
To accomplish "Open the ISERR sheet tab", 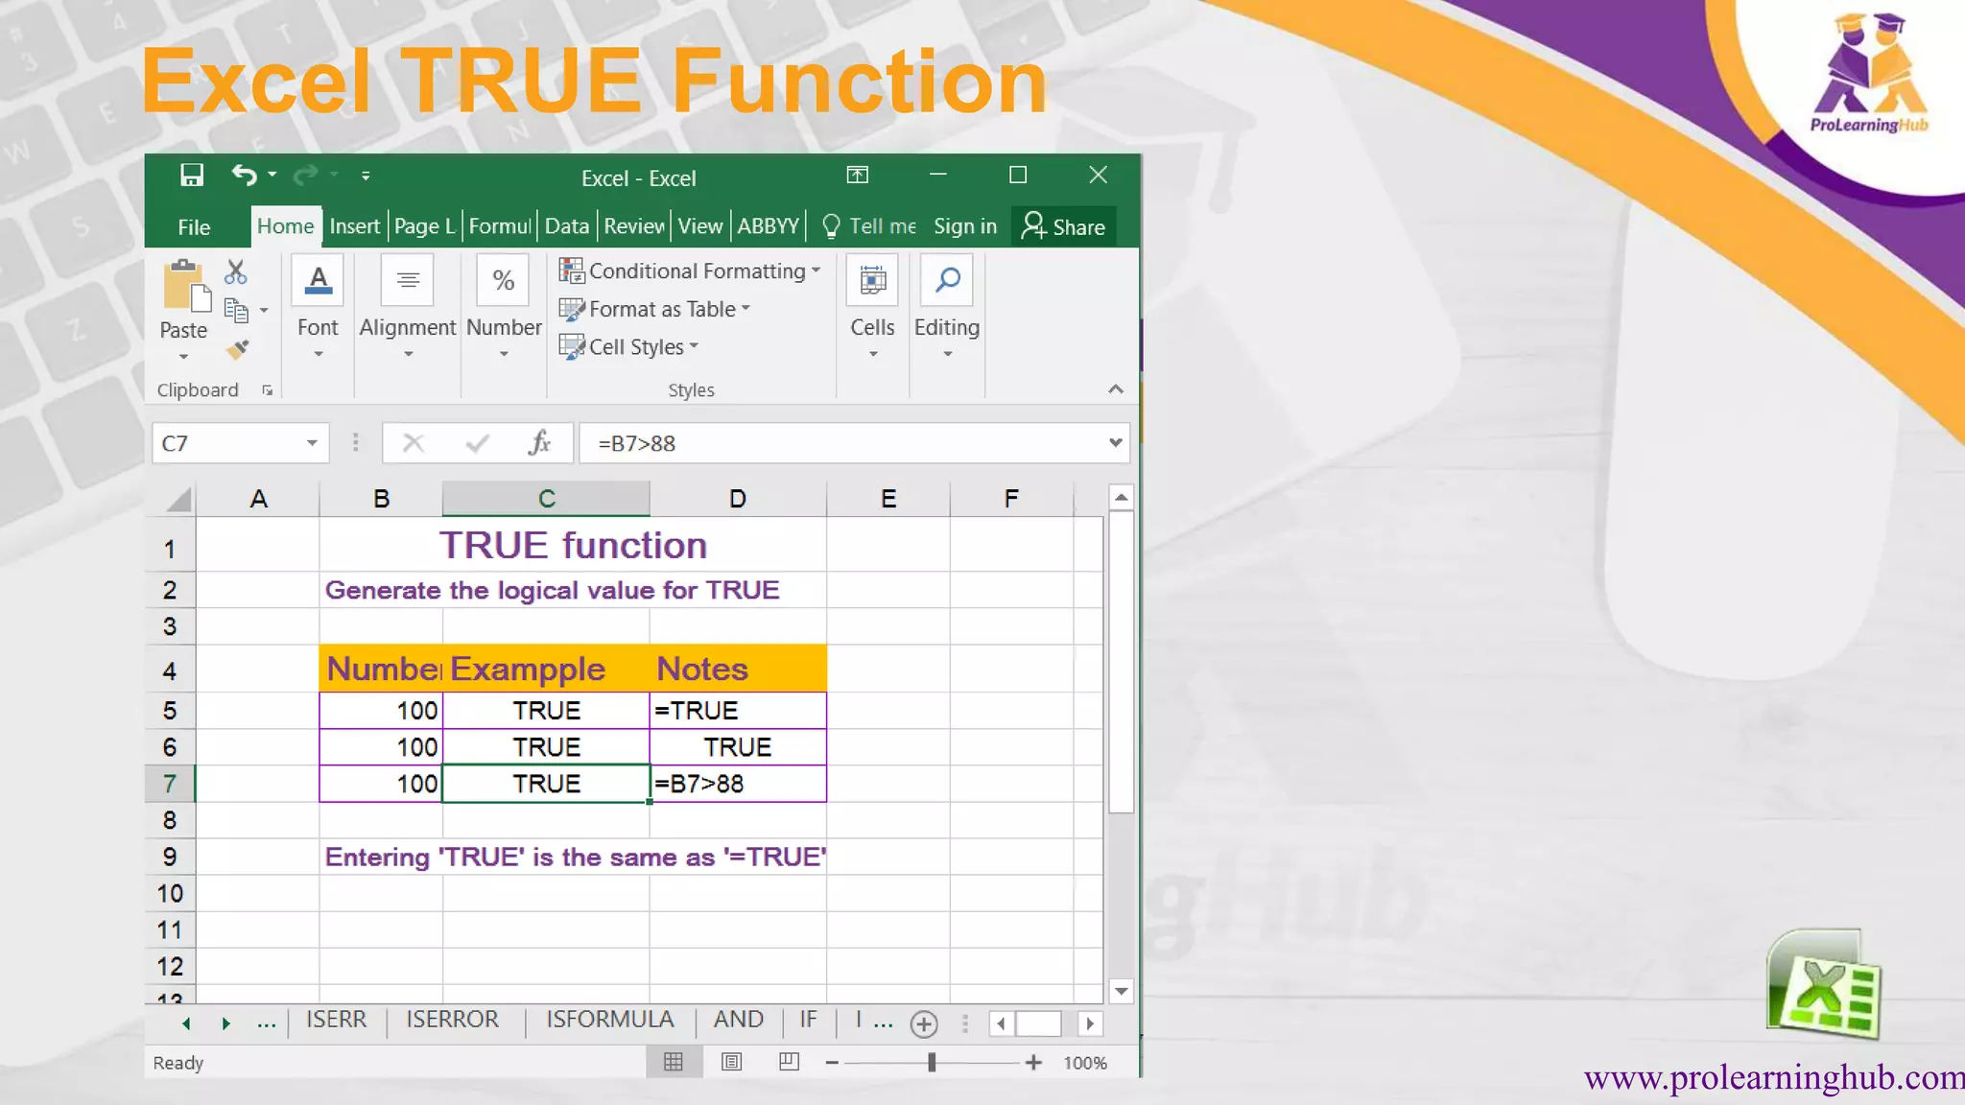I will (336, 1020).
